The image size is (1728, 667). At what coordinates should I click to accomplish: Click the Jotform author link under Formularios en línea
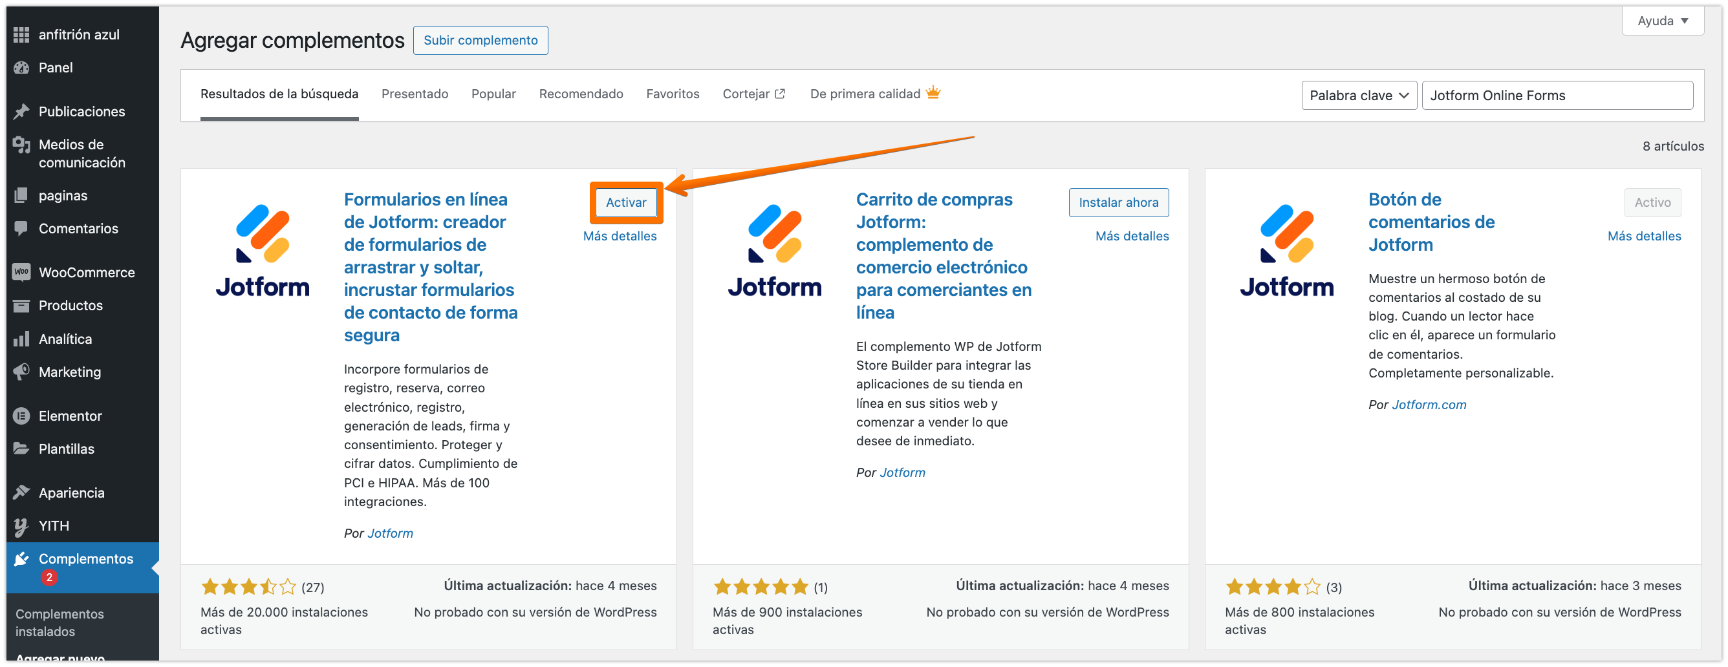click(x=391, y=534)
